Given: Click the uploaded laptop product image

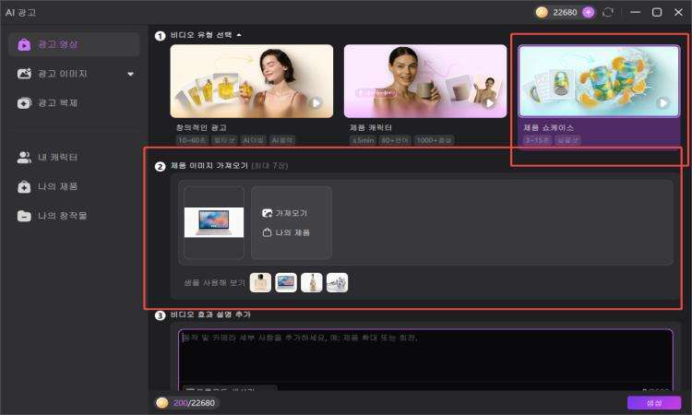Looking at the screenshot, I should click(214, 222).
